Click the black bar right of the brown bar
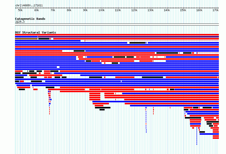Viewport: 226px width, 154px height. (44, 39)
